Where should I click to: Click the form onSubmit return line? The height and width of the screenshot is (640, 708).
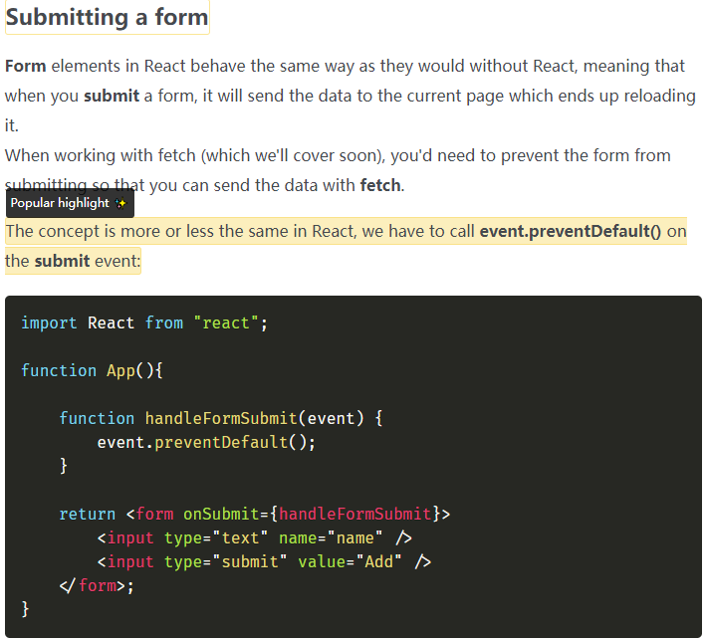255,514
